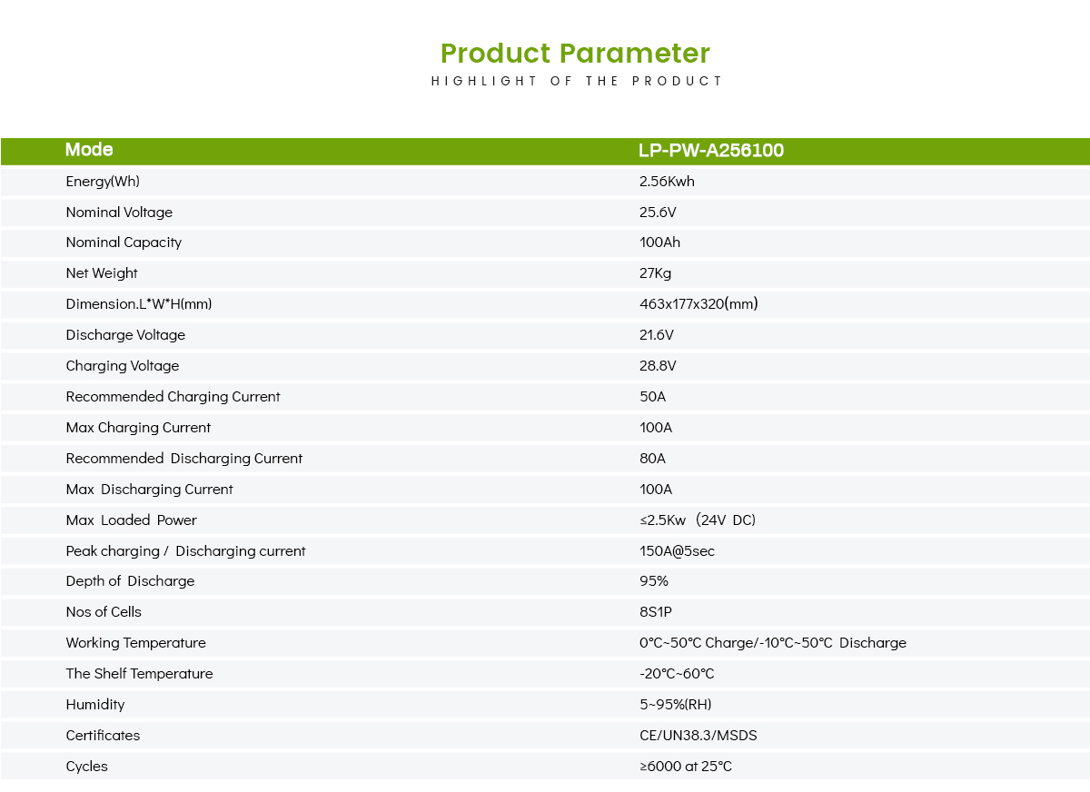This screenshot has width=1090, height=792.
Task: Click the 8S1P cells value
Action: [x=656, y=611]
